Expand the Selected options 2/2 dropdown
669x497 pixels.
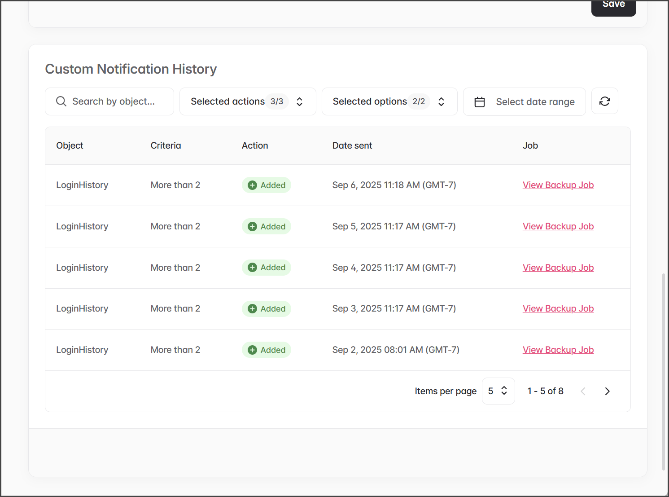point(389,101)
